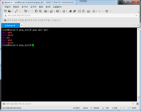The height and width of the screenshot is (111, 141).
Task: Click the Open session folder icon
Action: [x=9, y=11]
